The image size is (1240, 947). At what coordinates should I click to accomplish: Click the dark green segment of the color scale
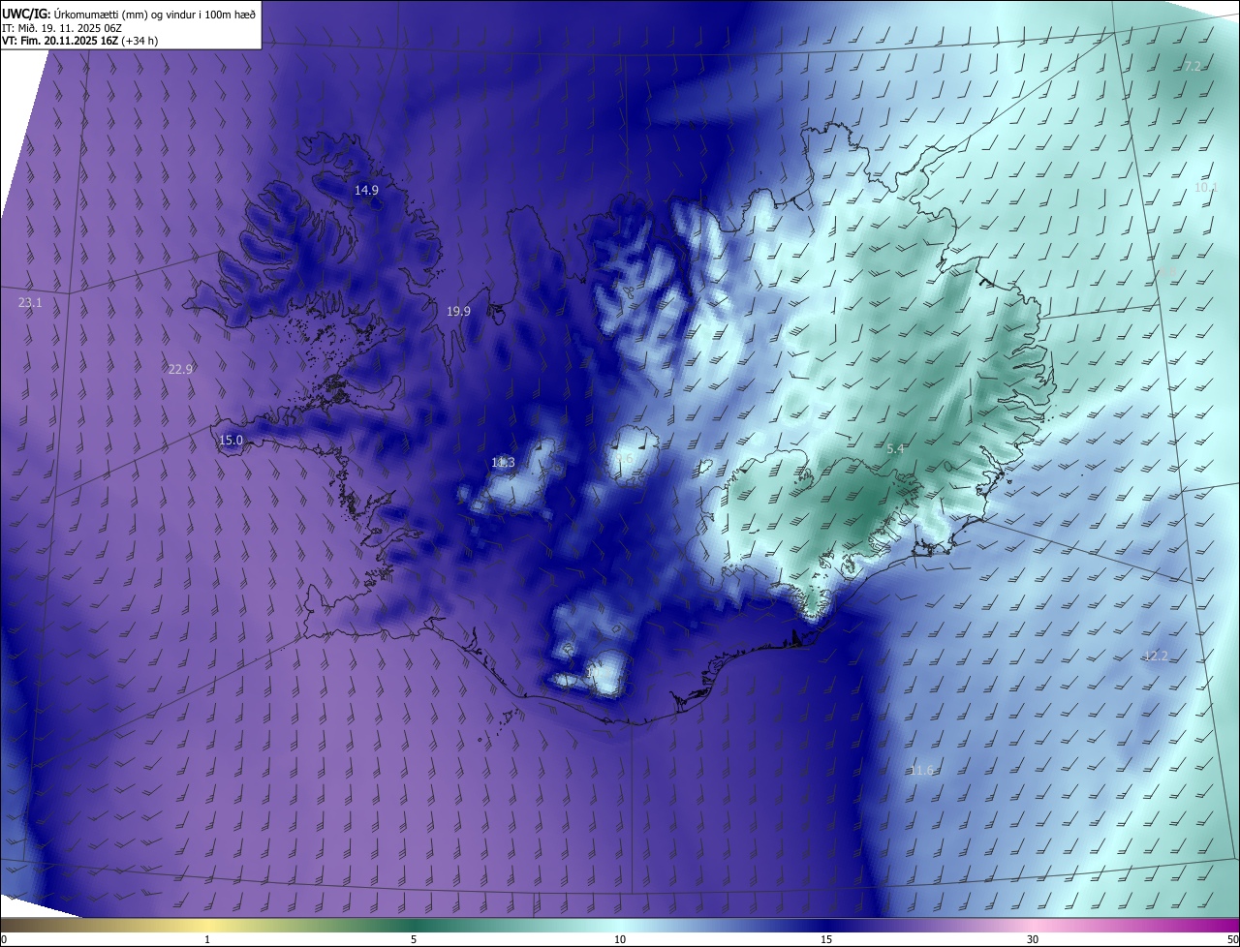(x=414, y=925)
